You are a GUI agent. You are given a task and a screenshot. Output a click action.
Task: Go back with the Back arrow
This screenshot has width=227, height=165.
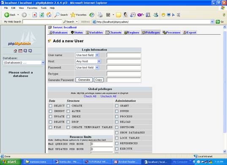coord(10,15)
